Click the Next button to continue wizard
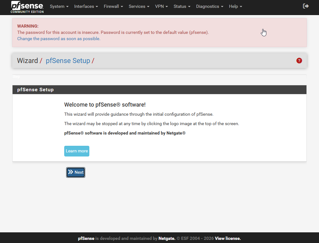Viewport: 319px width, 243px height. tap(76, 172)
